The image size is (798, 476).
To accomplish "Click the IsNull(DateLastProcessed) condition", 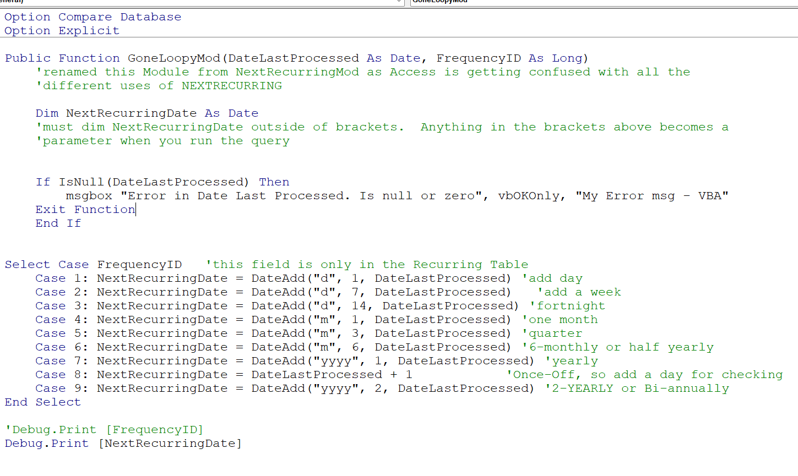I will click(154, 182).
